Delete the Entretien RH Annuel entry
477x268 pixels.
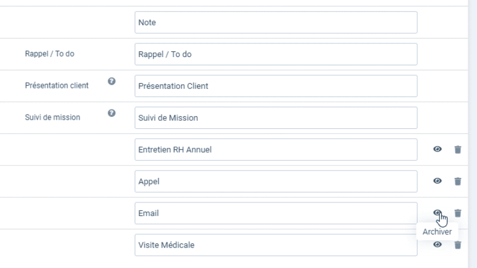[x=458, y=149]
